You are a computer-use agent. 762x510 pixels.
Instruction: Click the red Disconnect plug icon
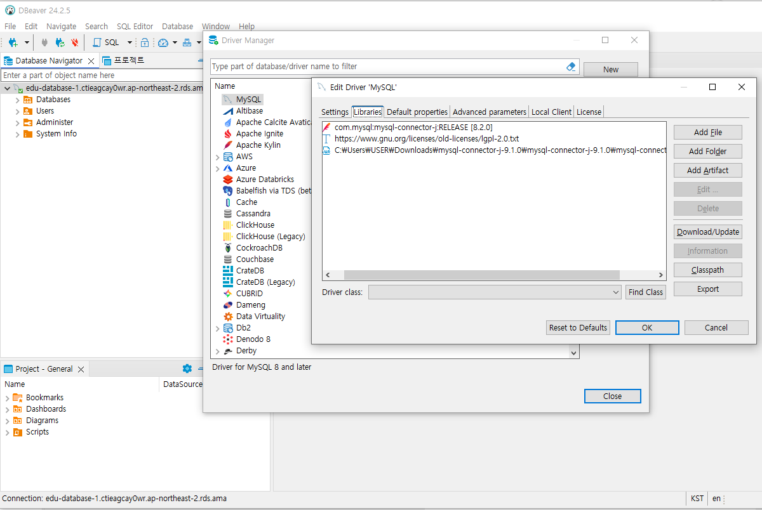click(75, 43)
